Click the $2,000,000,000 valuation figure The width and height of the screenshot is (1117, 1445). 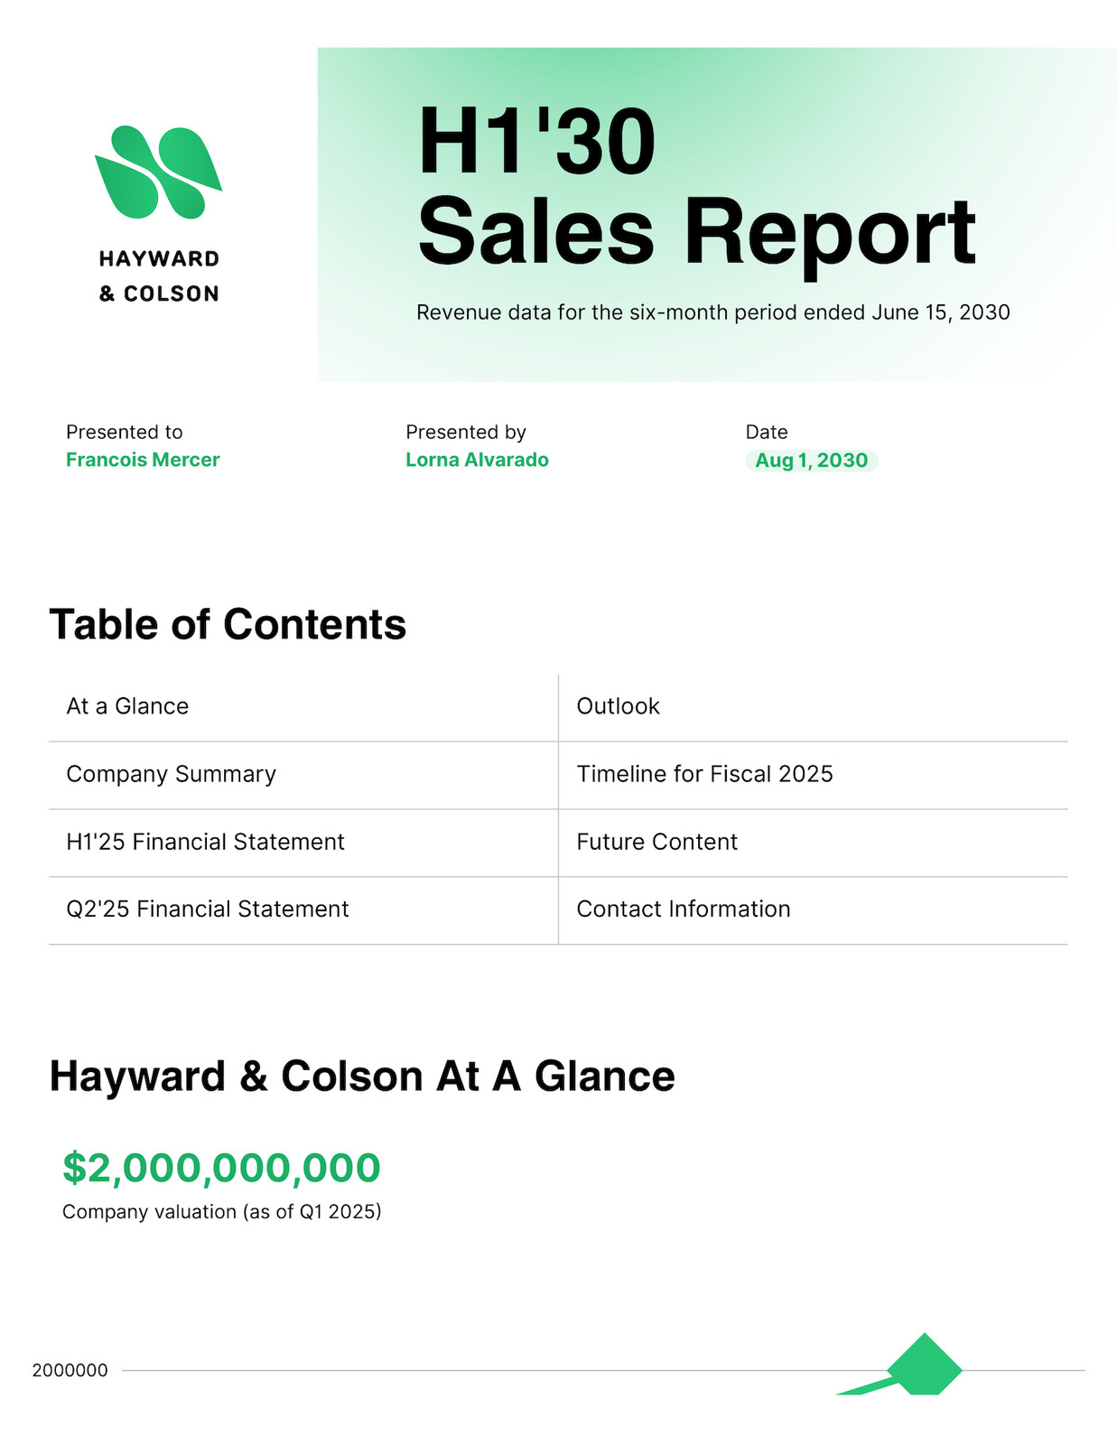(x=221, y=1168)
